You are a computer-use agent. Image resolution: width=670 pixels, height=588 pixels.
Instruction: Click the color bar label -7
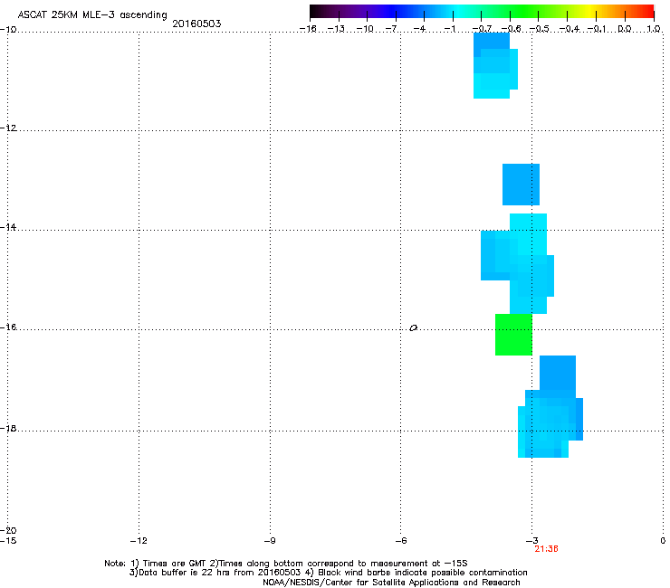pos(393,29)
